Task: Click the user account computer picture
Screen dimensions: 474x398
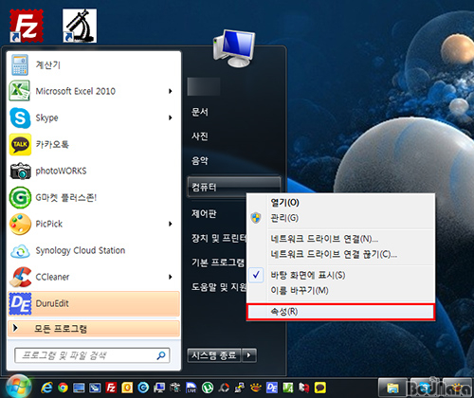Action: click(234, 48)
